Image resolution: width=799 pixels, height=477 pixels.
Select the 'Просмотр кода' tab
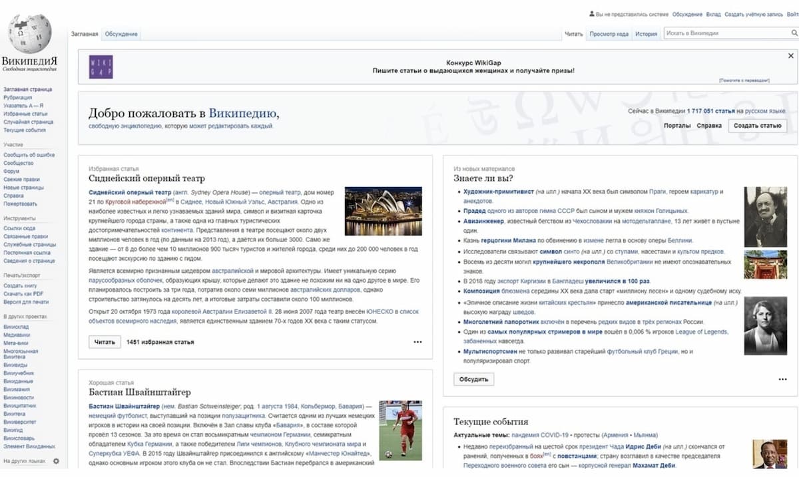point(609,34)
